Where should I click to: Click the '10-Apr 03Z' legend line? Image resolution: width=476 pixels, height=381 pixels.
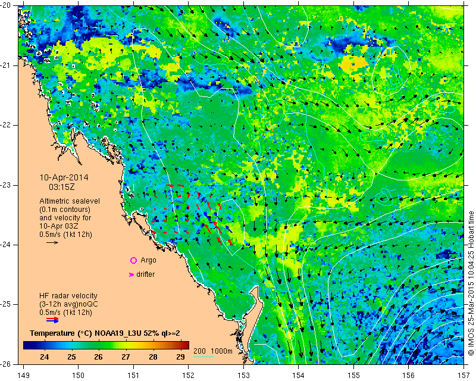pyautogui.click(x=59, y=226)
